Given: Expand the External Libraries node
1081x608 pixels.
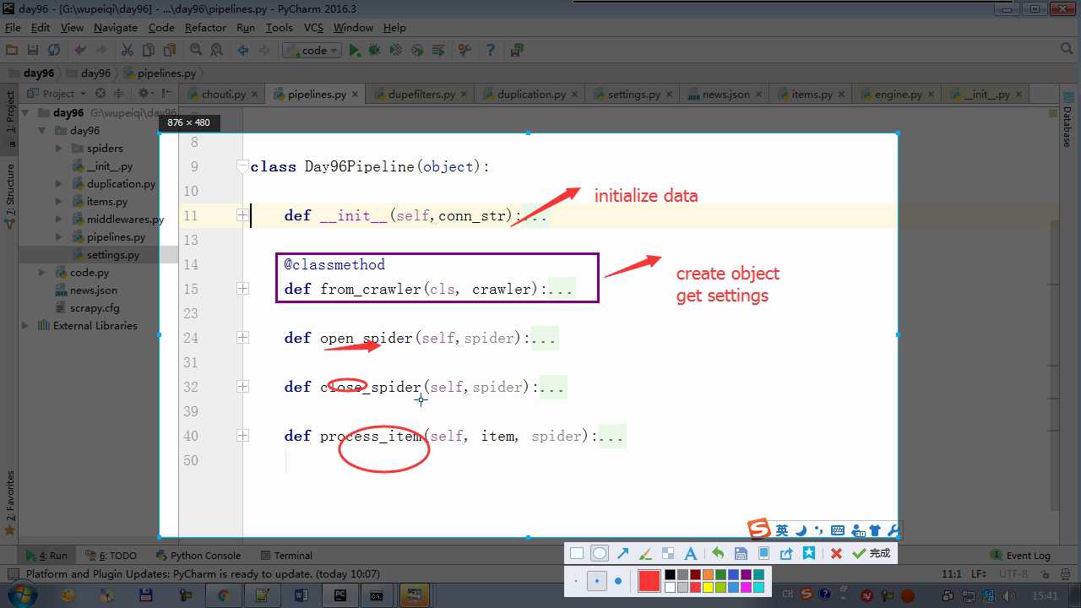Looking at the screenshot, I should [x=24, y=325].
